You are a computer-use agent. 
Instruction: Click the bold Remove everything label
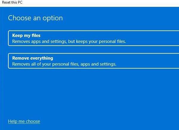(x=33, y=58)
